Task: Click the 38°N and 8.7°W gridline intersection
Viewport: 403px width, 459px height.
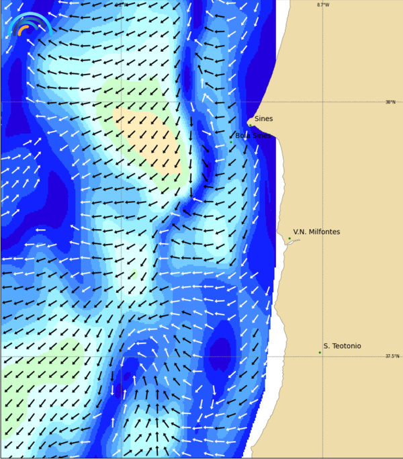Action: [x=322, y=102]
